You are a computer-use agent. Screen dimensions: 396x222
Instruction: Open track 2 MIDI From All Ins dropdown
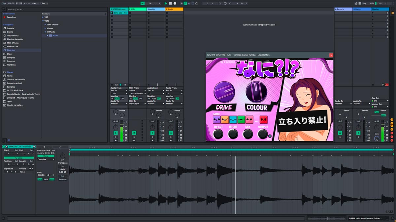point(137,90)
